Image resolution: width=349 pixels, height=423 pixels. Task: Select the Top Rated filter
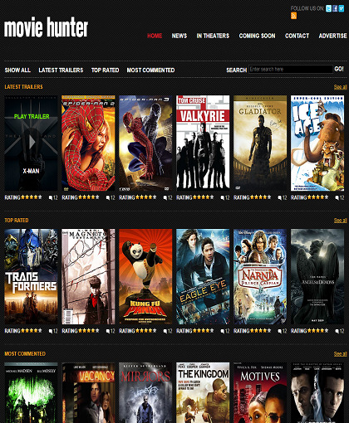tap(105, 70)
